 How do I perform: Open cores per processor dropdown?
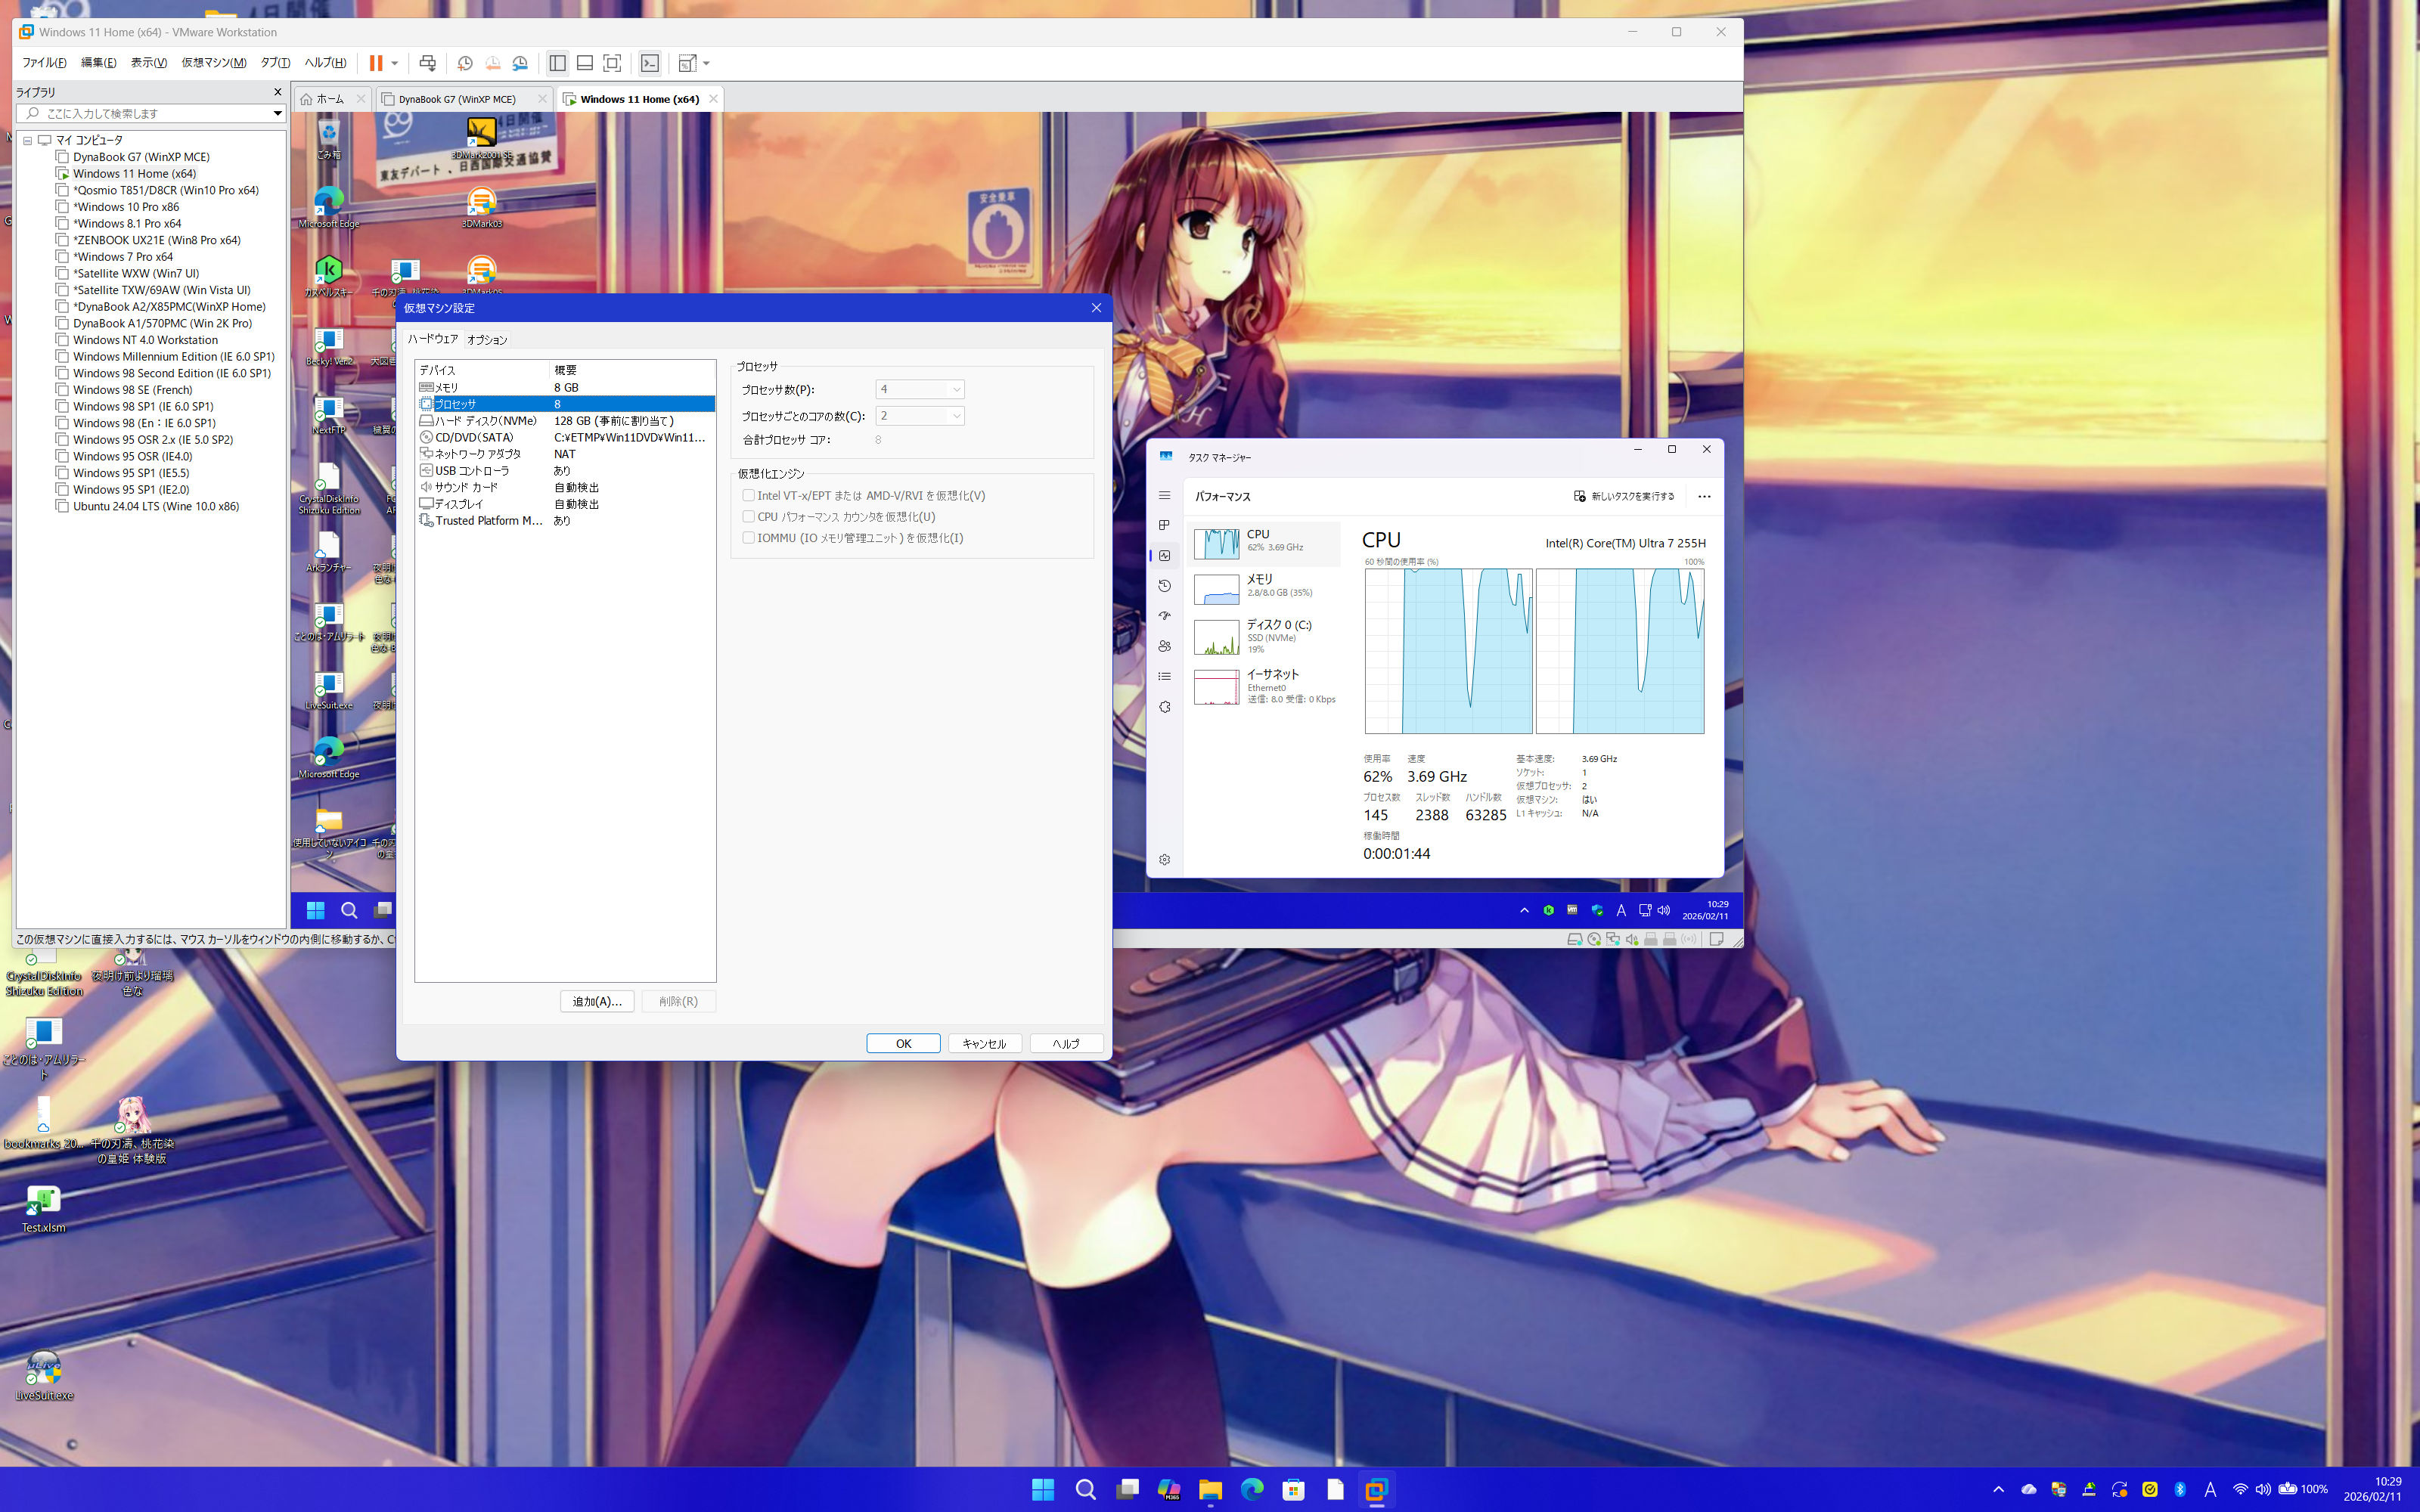point(919,415)
